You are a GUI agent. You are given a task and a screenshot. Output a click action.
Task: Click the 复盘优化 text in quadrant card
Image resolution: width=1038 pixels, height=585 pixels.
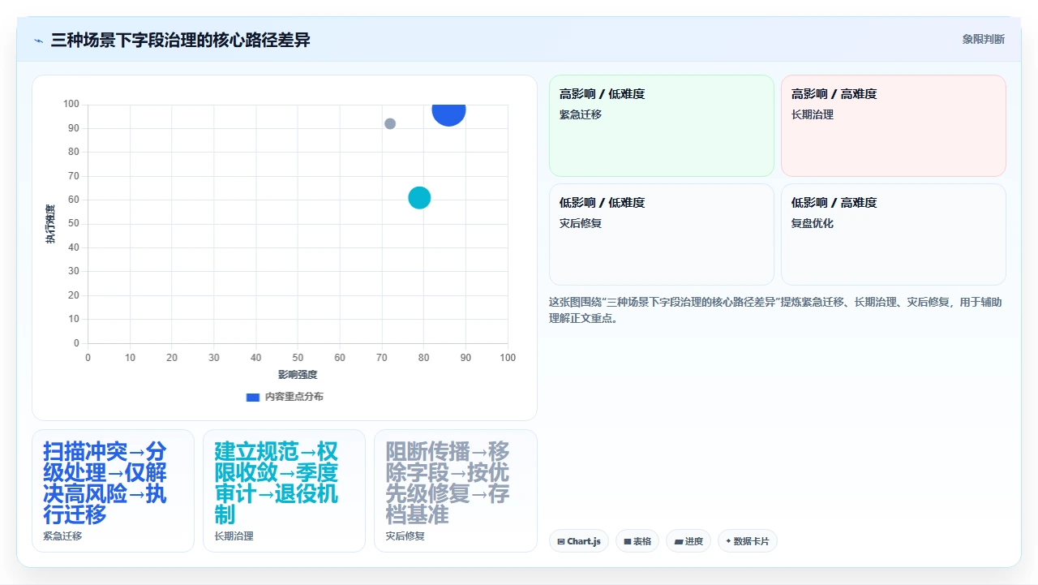click(813, 223)
